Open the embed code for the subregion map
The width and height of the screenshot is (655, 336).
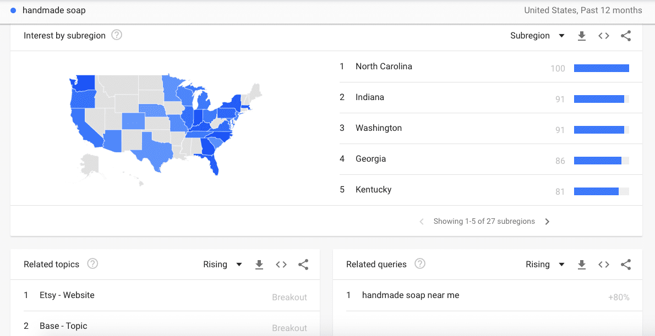[x=604, y=36]
